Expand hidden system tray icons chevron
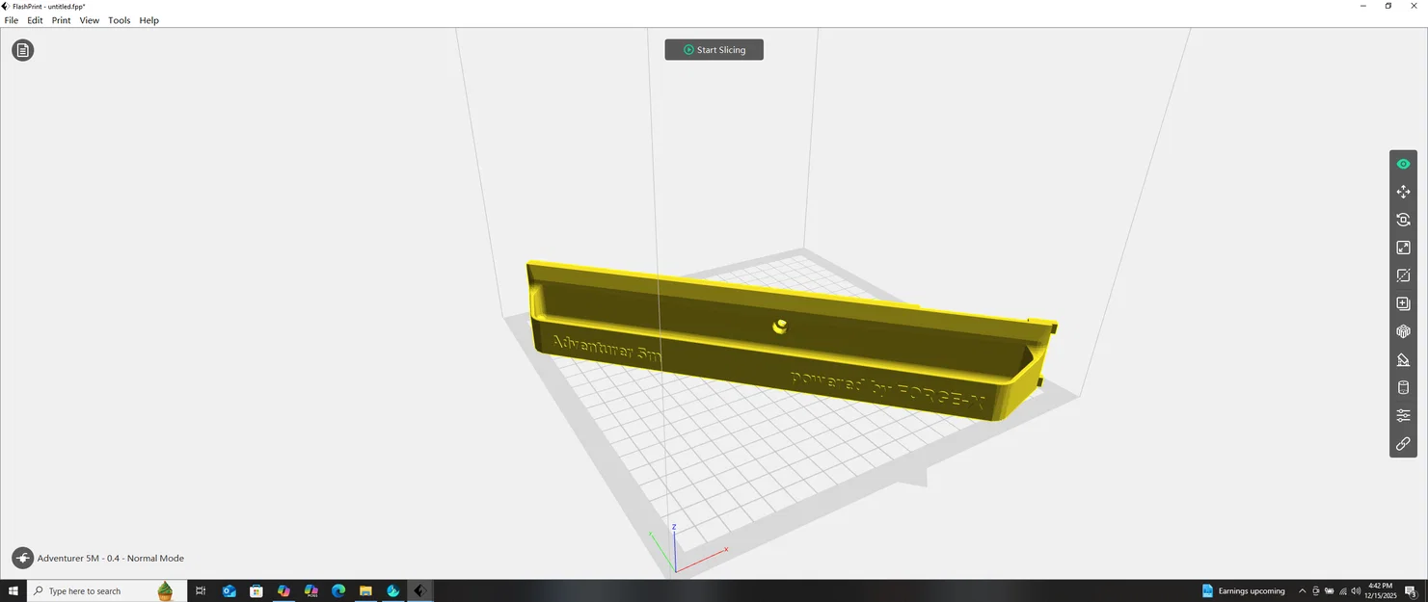The height and width of the screenshot is (602, 1428). click(x=1303, y=591)
